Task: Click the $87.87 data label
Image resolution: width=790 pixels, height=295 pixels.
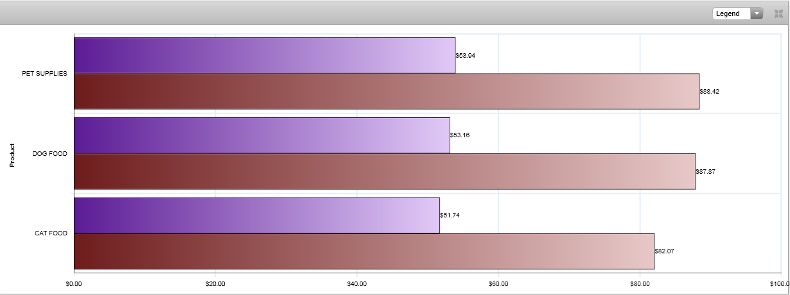Action: [706, 171]
